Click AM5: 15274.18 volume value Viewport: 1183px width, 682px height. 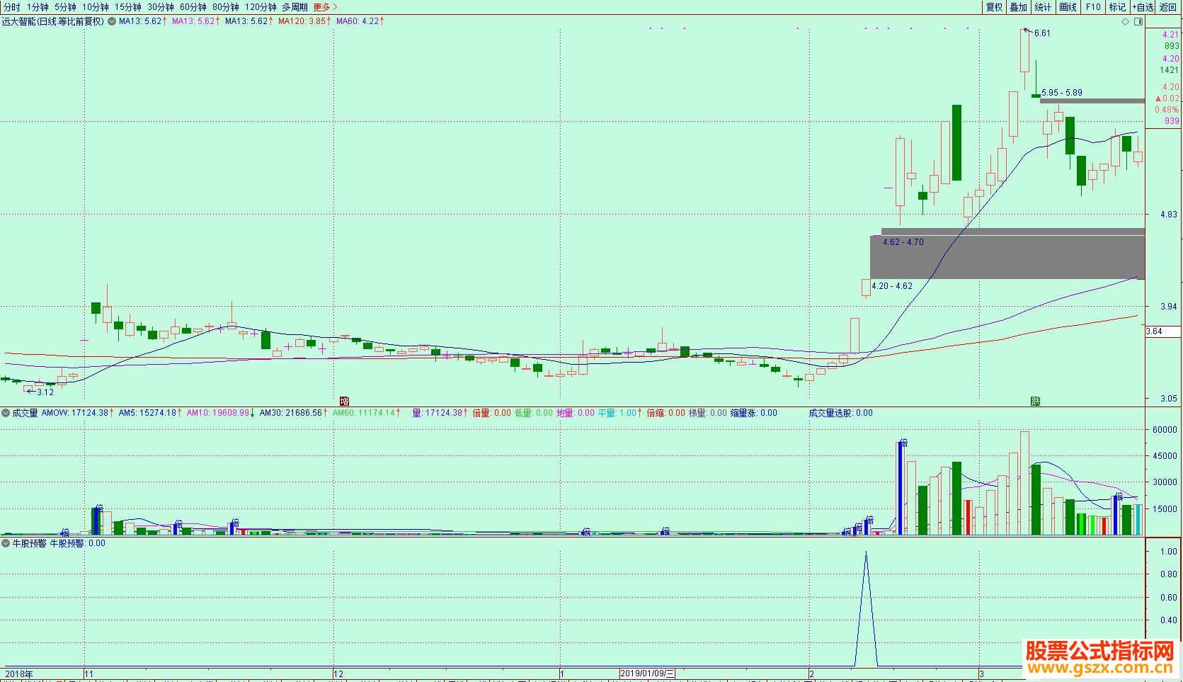(x=150, y=413)
